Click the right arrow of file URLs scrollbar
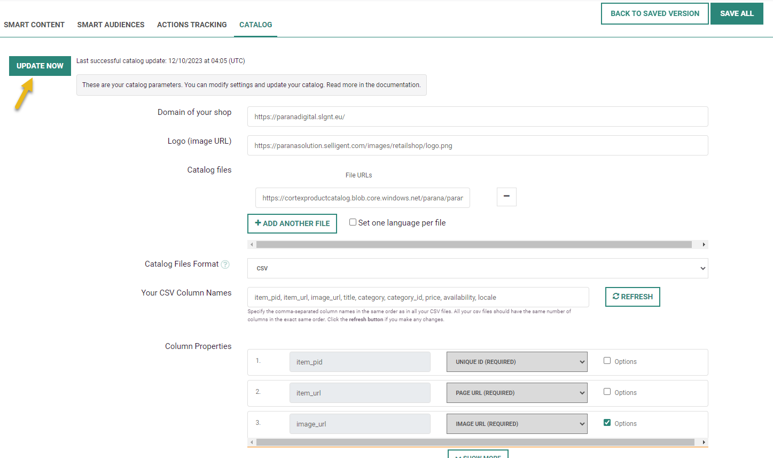This screenshot has width=773, height=458. [704, 245]
